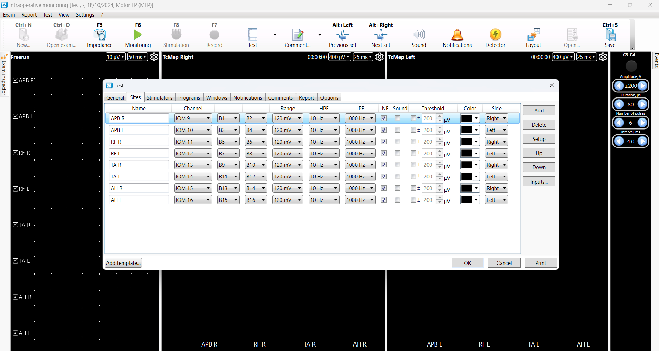
Task: Open the Channel dropdown showing IOM 9
Action: pos(193,118)
